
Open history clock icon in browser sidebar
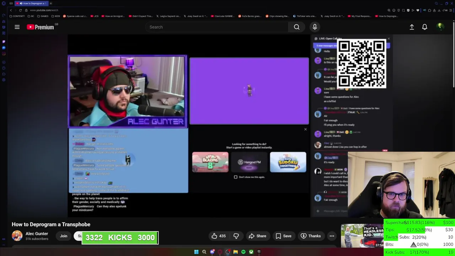(4, 68)
